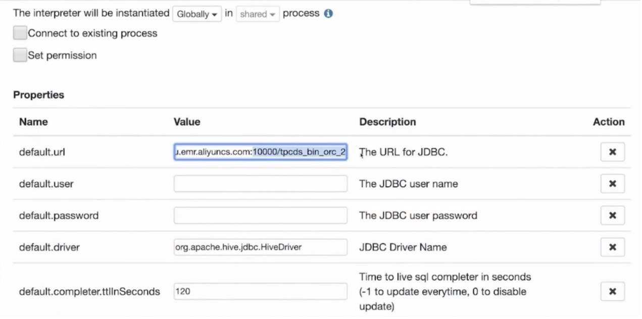Open the Globally instantiation dropdown
This screenshot has width=642, height=319.
point(197,14)
